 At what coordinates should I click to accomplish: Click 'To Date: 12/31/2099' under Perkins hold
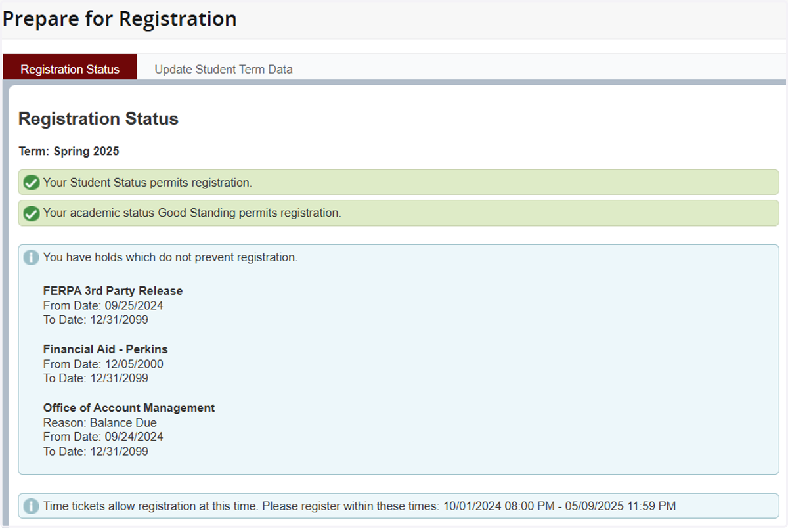96,378
